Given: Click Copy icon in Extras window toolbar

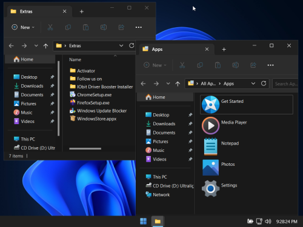Looking at the screenshot, I should coord(68,27).
